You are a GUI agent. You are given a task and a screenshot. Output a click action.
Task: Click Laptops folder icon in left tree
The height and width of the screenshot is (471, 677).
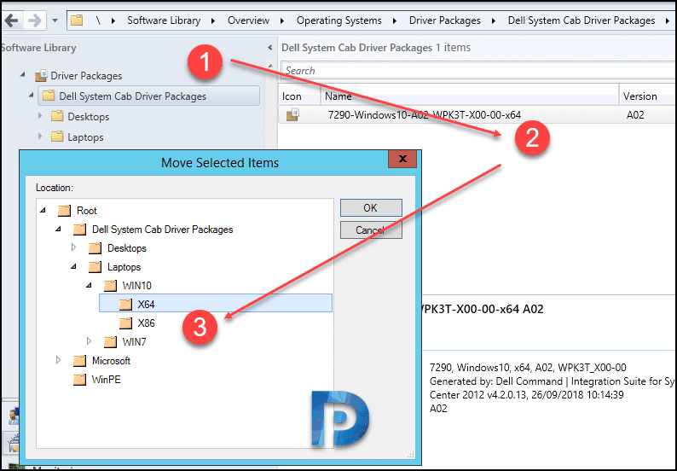[x=57, y=137]
